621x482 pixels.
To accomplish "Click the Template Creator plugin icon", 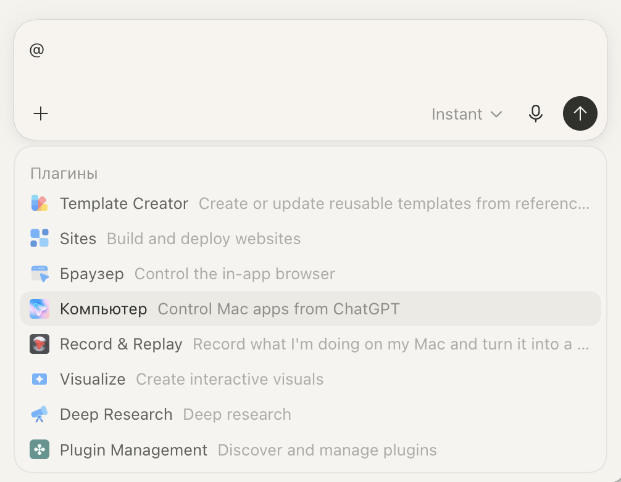I will point(40,203).
